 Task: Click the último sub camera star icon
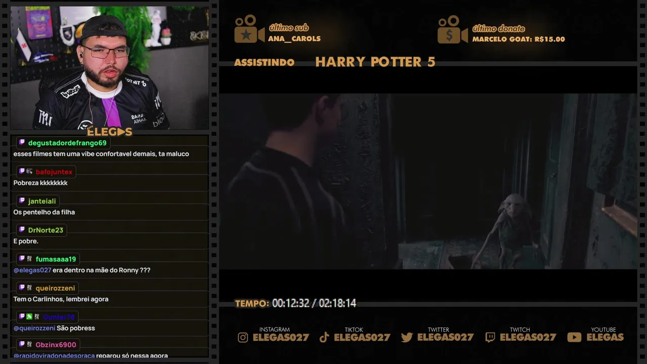(249, 29)
